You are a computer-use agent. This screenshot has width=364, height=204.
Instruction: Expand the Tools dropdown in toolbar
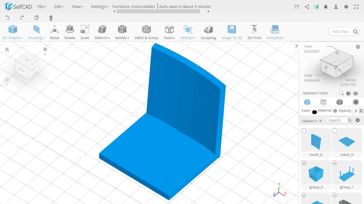pos(169,32)
